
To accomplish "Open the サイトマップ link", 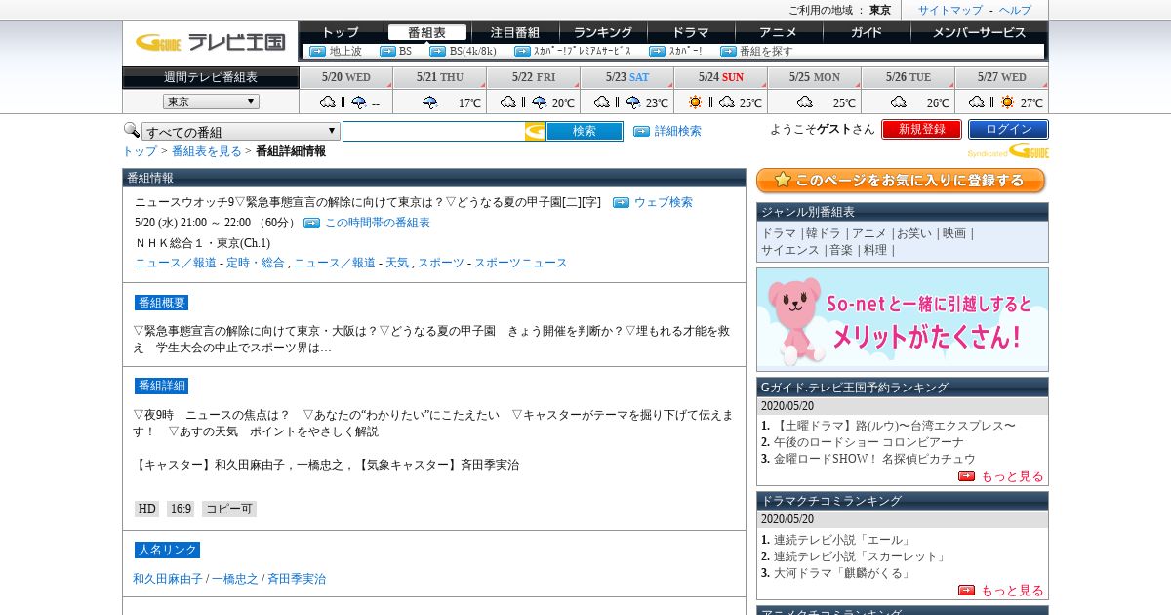I will (950, 10).
